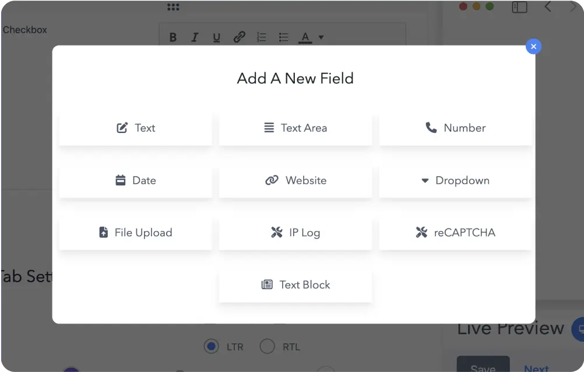584x372 pixels.
Task: Apply italic formatting
Action: [195, 37]
